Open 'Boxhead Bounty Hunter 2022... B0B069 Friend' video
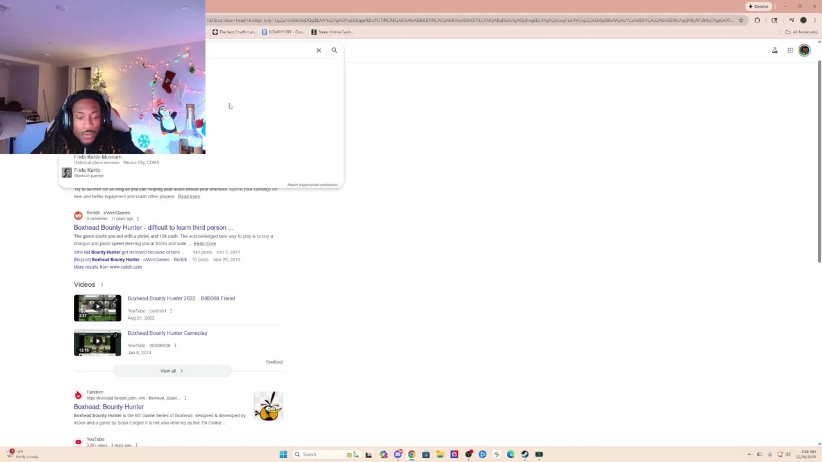The height and width of the screenshot is (462, 822). (x=181, y=298)
